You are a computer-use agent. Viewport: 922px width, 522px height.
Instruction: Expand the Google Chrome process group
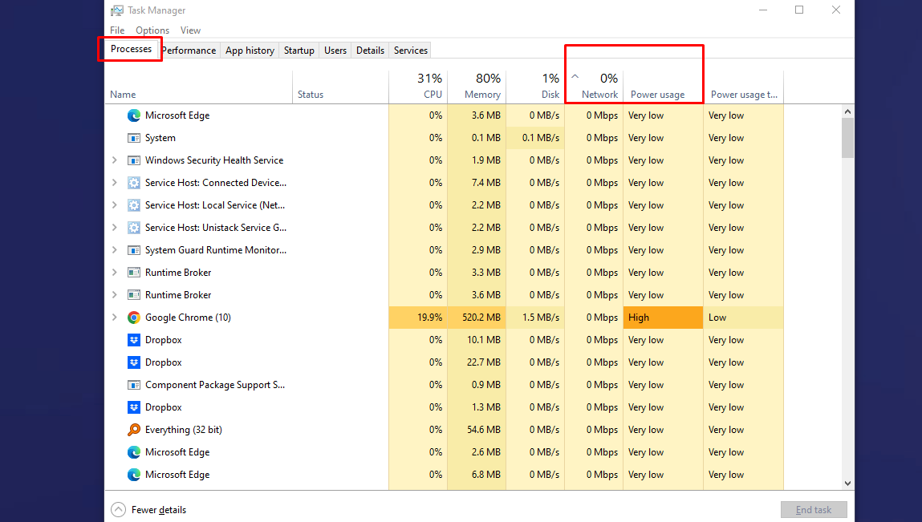point(116,317)
